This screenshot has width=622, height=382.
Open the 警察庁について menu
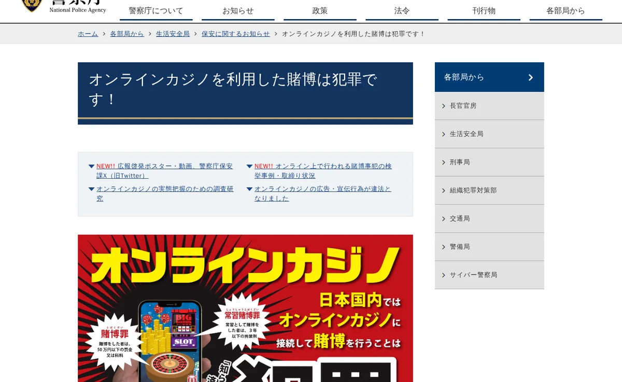click(x=156, y=10)
